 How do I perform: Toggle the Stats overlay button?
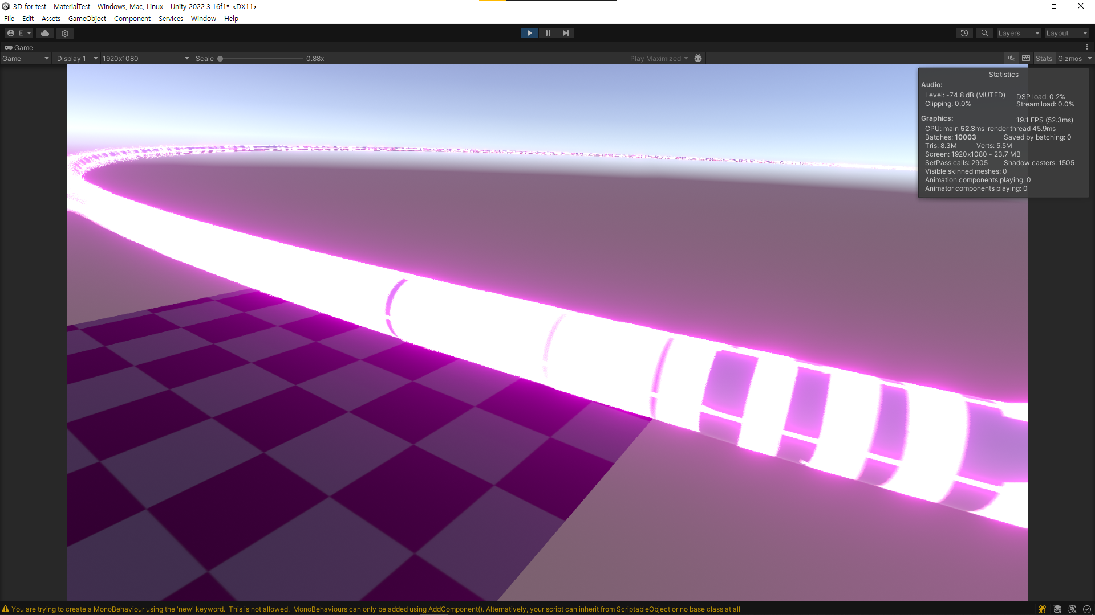(x=1044, y=58)
